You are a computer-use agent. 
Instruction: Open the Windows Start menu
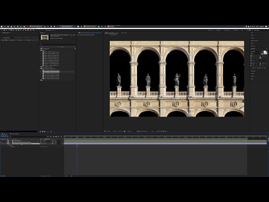2,27
